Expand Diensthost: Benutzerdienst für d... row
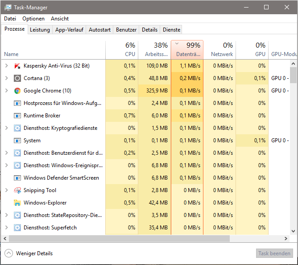298x265 pixels. coord(6,153)
